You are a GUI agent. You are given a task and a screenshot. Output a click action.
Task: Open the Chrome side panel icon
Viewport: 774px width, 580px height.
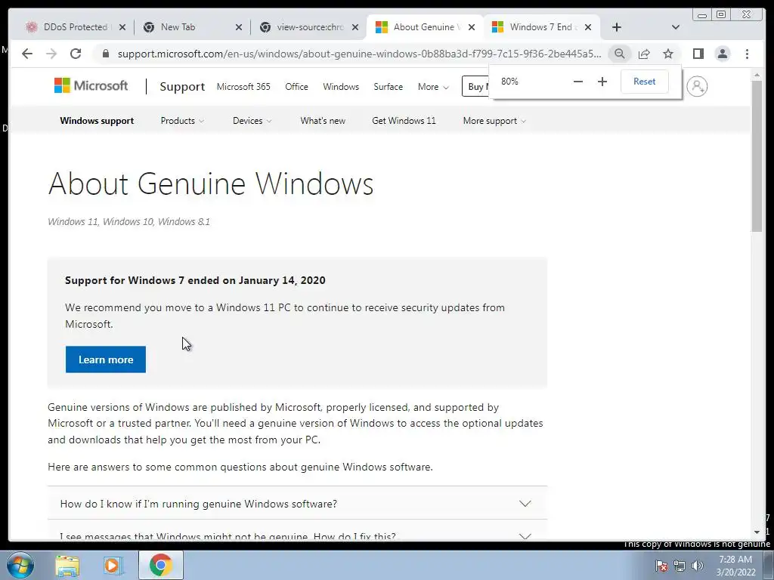tap(698, 54)
